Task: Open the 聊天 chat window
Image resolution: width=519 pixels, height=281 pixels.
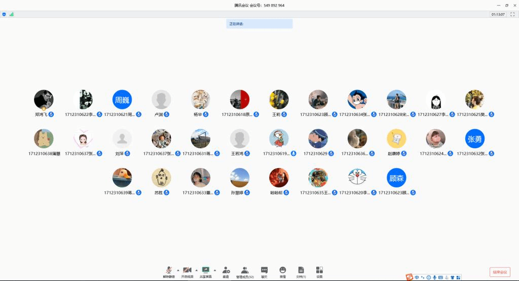Action: (264, 271)
